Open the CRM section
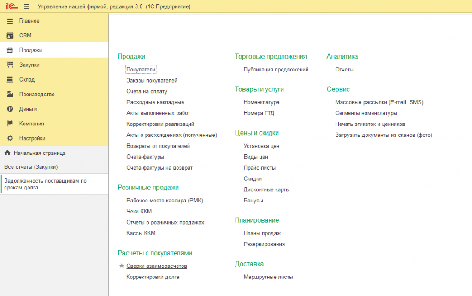This screenshot has width=472, height=296. click(54, 35)
